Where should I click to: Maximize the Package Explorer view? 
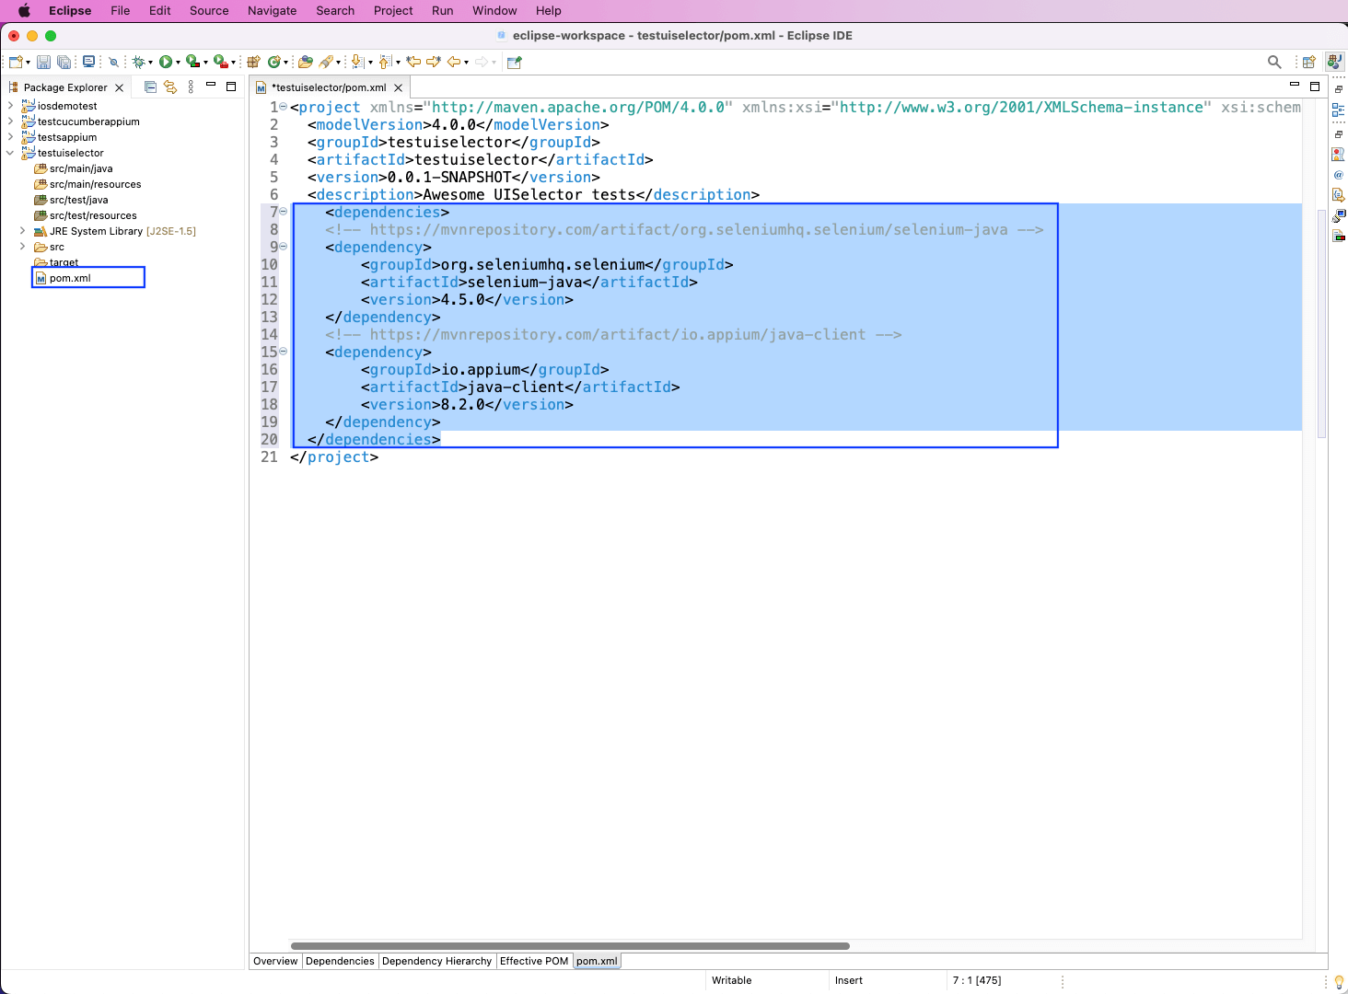[231, 87]
